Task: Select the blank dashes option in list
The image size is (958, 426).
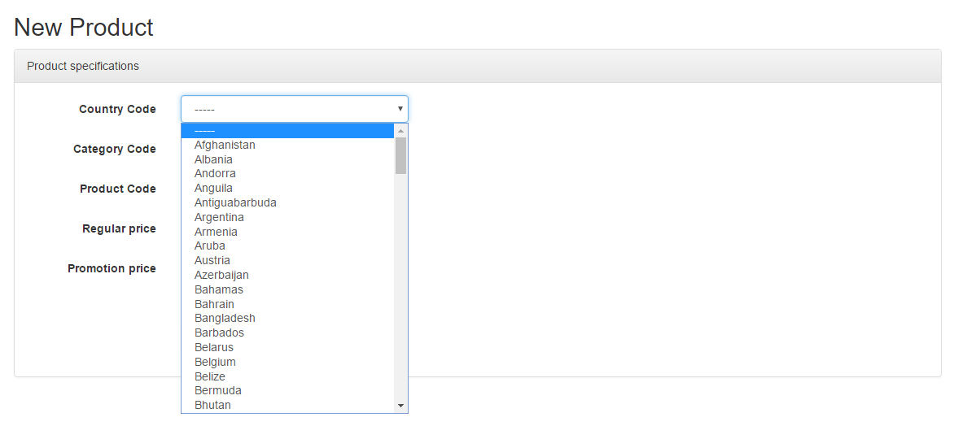Action: click(x=288, y=131)
